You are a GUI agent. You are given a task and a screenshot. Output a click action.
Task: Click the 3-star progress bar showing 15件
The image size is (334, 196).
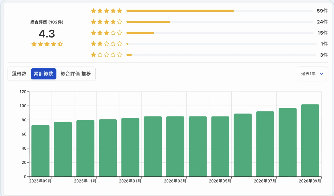pyautogui.click(x=220, y=33)
